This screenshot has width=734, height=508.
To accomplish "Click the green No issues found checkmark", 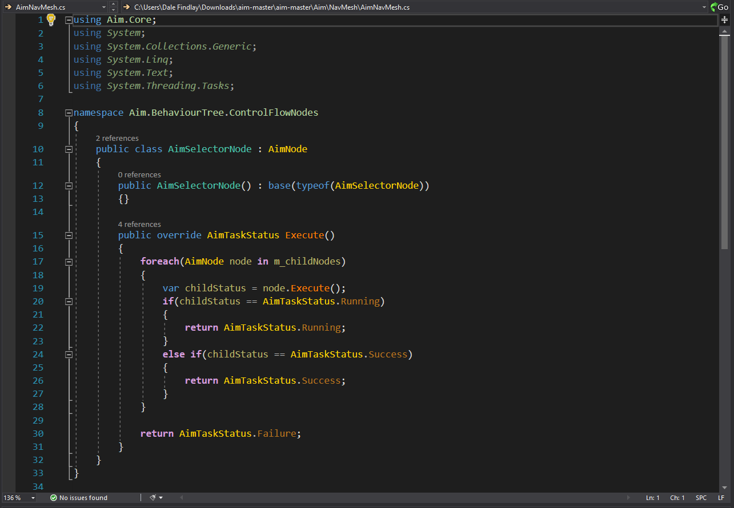I will 54,498.
